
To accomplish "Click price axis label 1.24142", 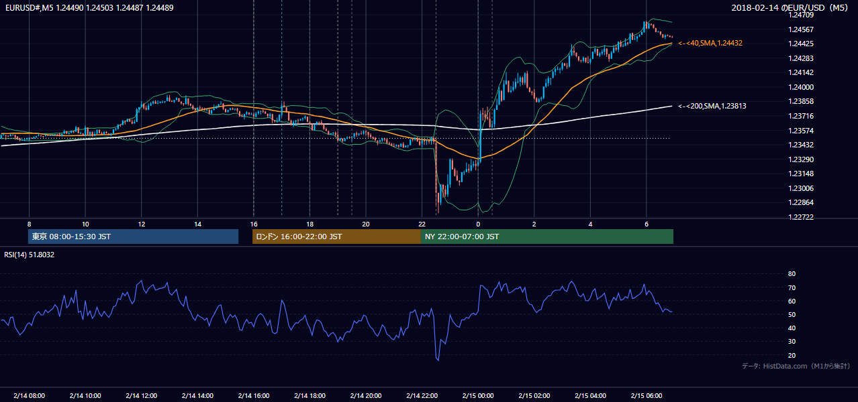I will point(801,72).
